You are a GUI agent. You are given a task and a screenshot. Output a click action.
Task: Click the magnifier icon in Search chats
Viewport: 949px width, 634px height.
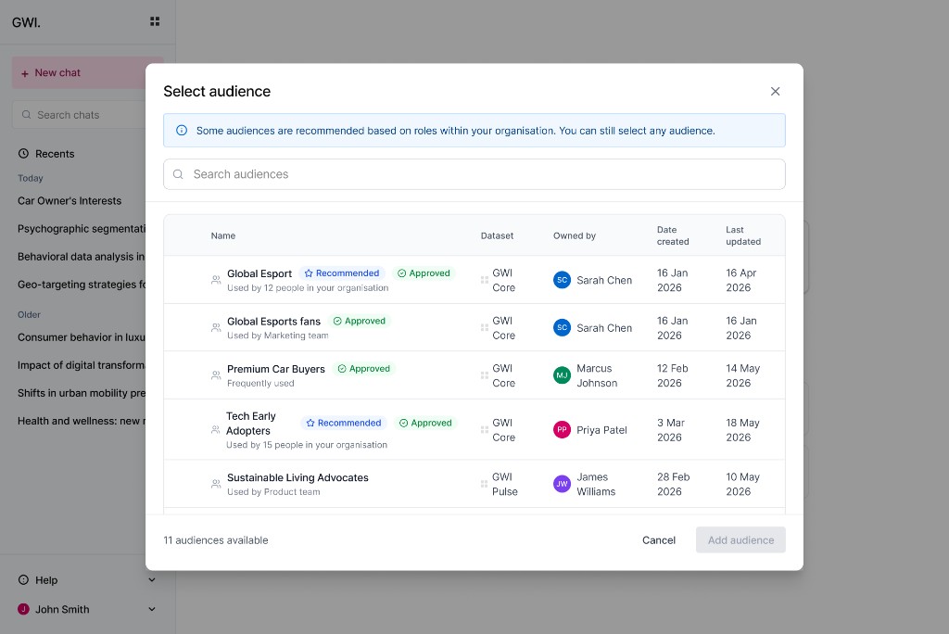tap(27, 114)
